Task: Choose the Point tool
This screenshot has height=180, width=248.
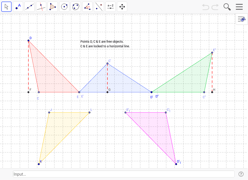Action: (18, 7)
